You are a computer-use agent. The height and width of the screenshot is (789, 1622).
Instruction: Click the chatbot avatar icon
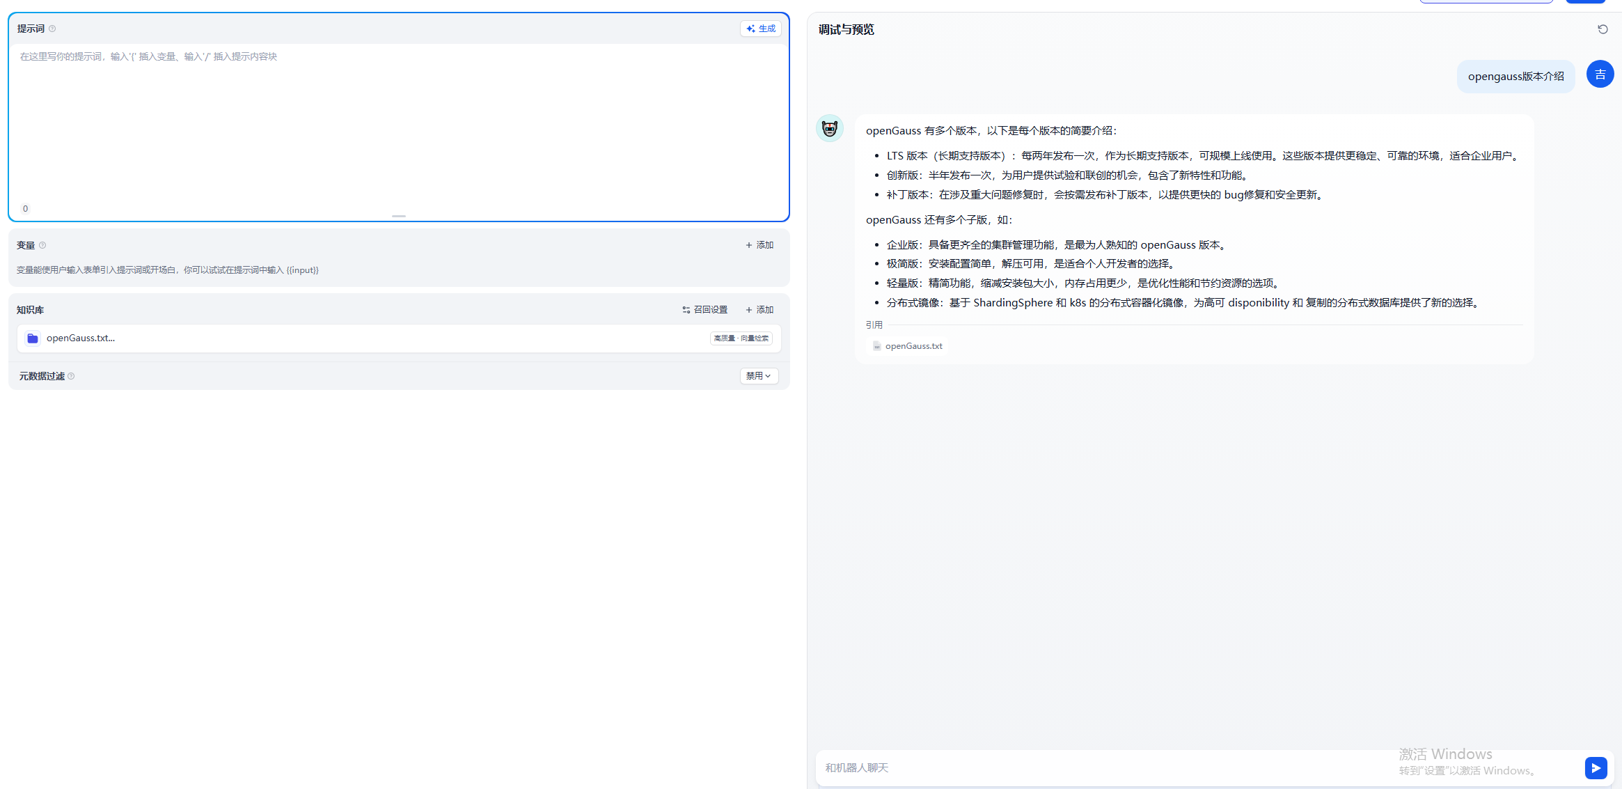[x=830, y=128]
